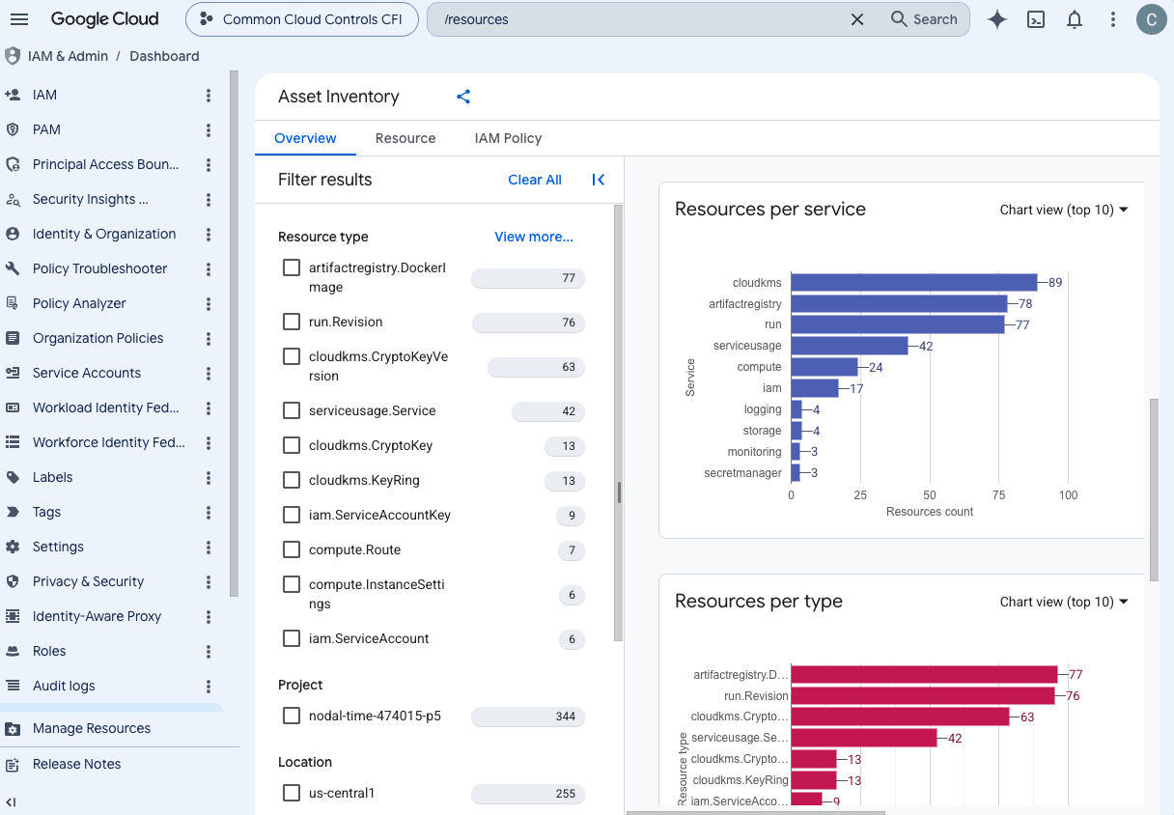
Task: Activate Cloud Shell terminal icon
Action: (1036, 19)
